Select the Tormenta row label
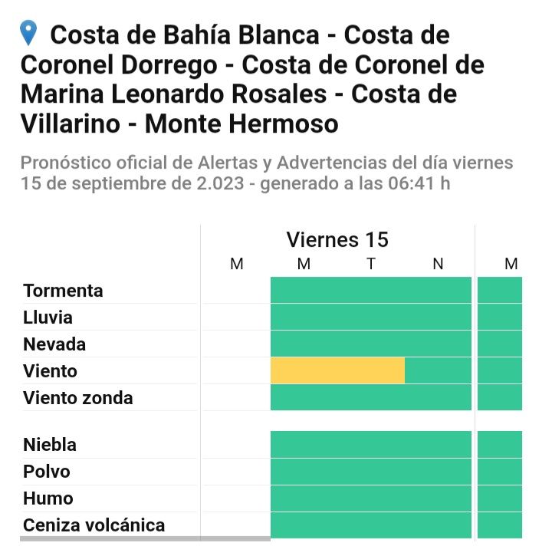This screenshot has width=552, height=556. 63,291
